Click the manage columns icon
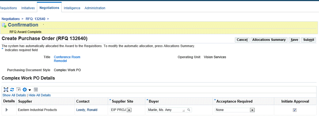 [x=36, y=90]
